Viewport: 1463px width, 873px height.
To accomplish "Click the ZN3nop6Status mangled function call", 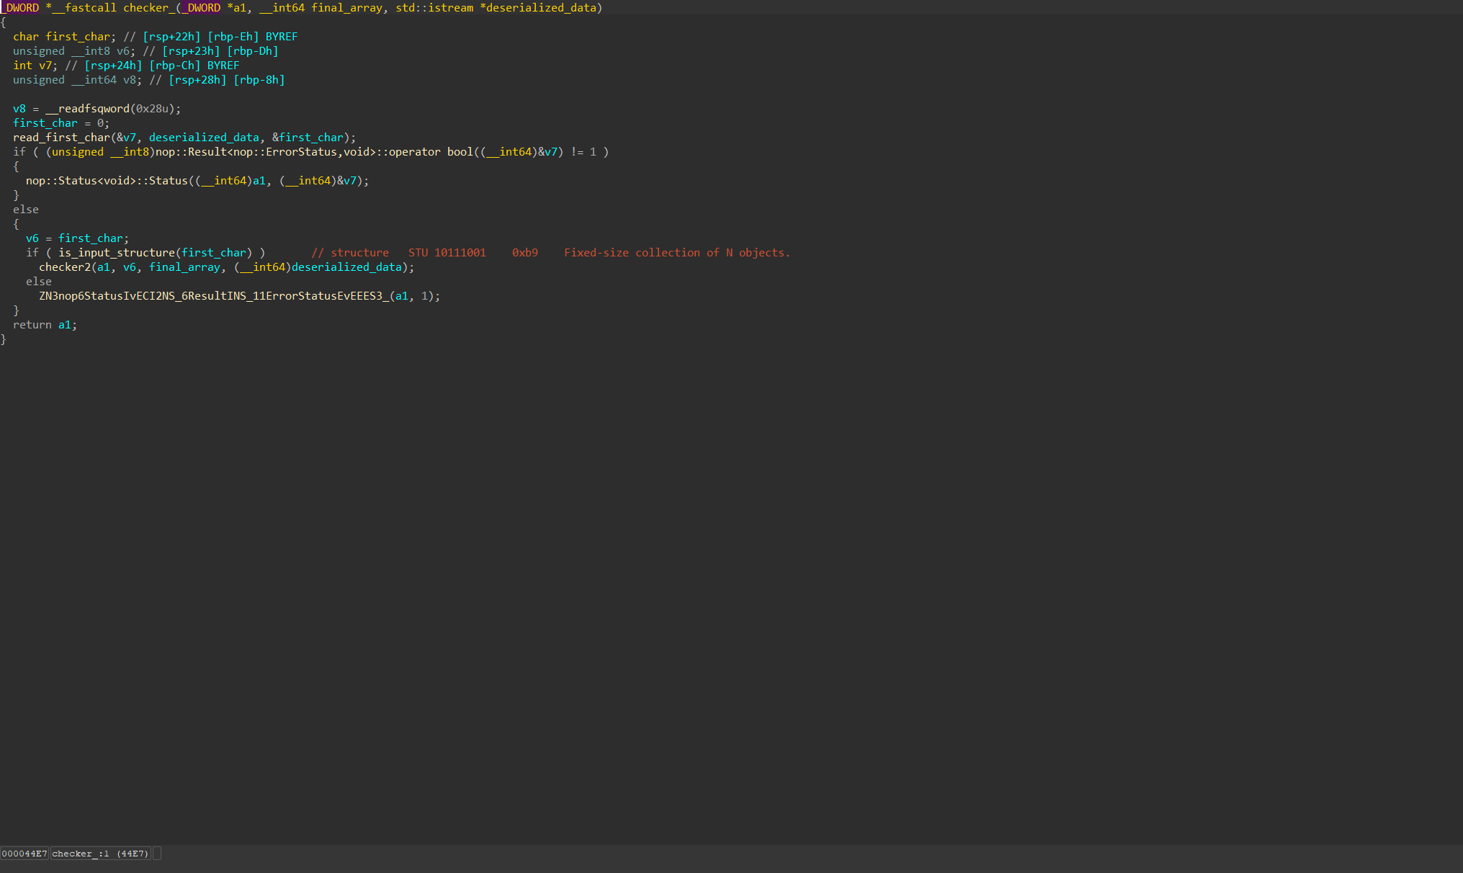I will point(214,296).
